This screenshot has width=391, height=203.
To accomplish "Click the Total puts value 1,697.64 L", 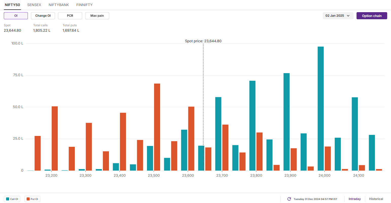I will [x=71, y=30].
